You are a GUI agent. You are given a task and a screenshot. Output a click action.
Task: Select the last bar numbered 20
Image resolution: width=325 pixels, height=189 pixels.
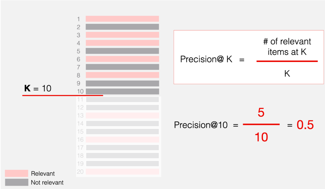coord(122,172)
